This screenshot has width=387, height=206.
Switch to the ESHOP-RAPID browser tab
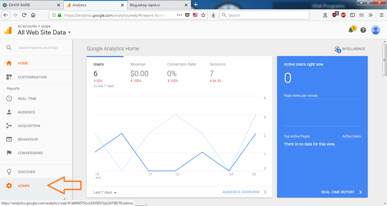31,5
